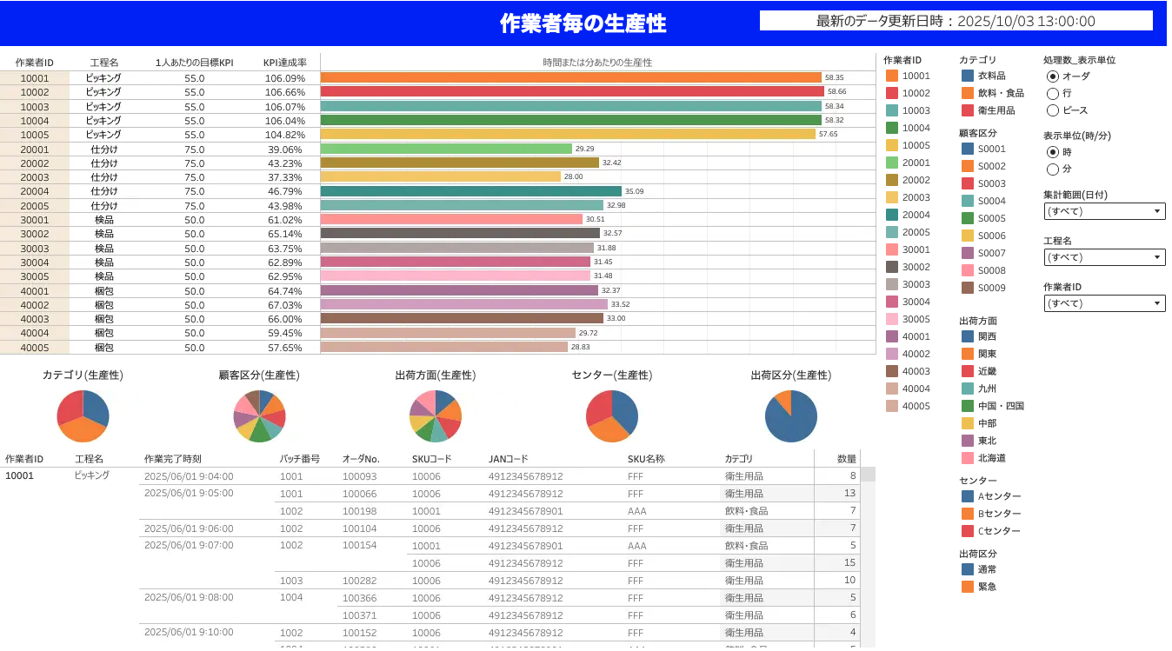Select the ピース radio button
Screen dimensions: 1172x651
tap(1053, 110)
